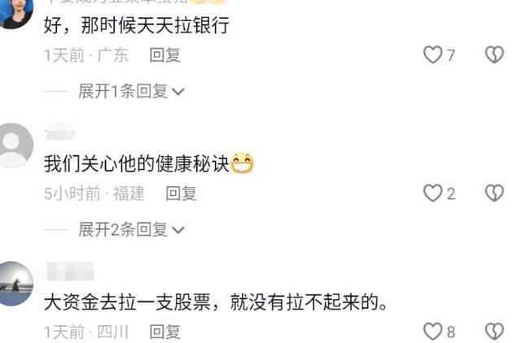Viewport: 521px width, 343px height.
Task: Select comment text 好，那时候天天拉银行
Action: point(137,25)
